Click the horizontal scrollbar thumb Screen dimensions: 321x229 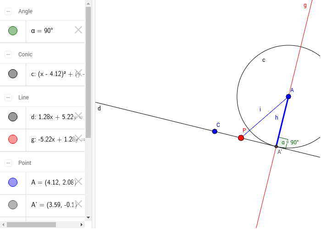pyautogui.click(x=31, y=225)
